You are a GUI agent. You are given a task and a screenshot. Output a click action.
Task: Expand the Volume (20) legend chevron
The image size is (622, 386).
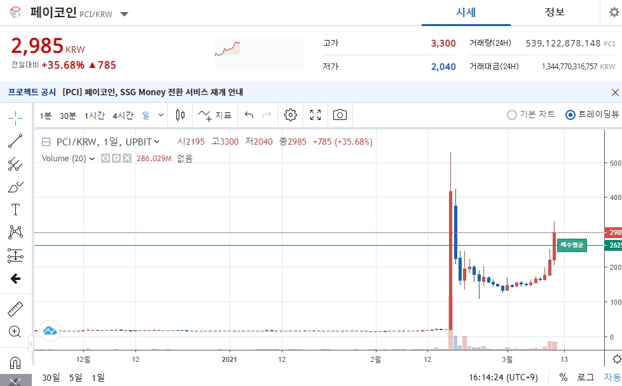[92, 159]
